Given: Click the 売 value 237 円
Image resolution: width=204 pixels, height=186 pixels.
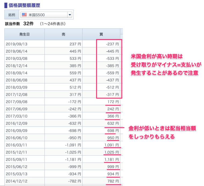Looking at the screenshot, I should pos(75,44).
